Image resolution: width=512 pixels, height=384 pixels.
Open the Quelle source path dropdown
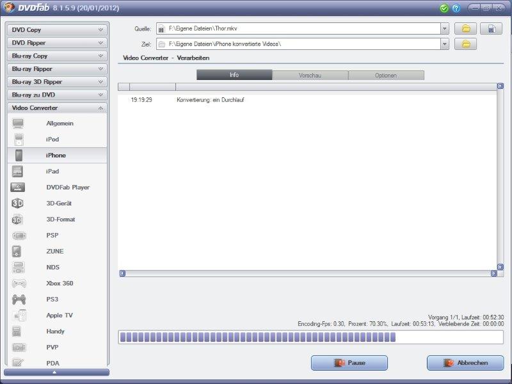[445, 29]
